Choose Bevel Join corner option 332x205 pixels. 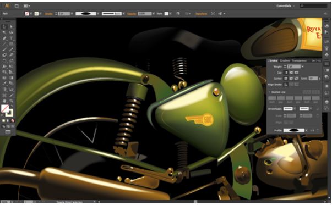296,79
